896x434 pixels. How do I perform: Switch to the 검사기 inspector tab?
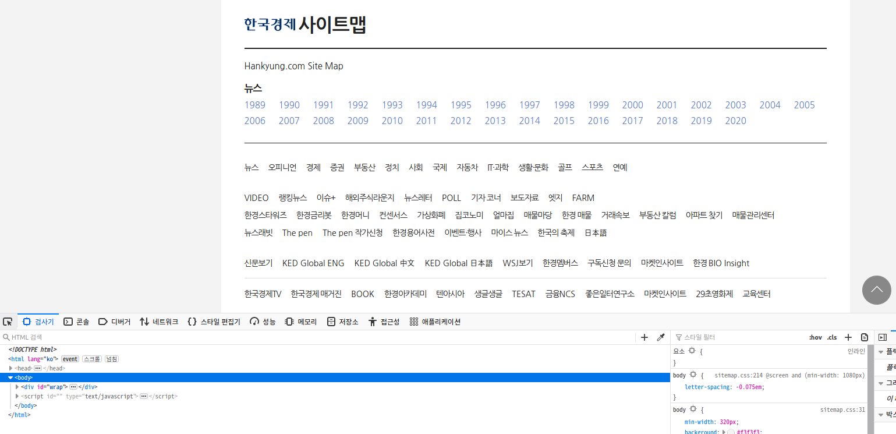coord(38,322)
